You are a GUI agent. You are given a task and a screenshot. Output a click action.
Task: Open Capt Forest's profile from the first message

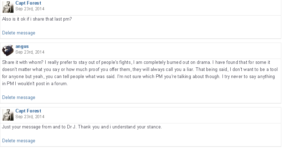click(x=28, y=3)
